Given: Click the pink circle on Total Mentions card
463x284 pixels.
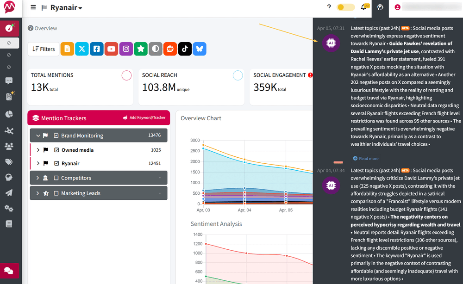Looking at the screenshot, I should point(126,75).
